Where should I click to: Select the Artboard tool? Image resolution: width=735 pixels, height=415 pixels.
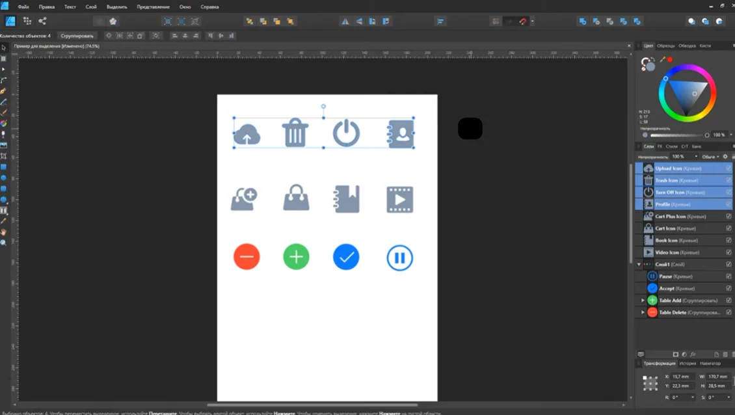(x=4, y=59)
